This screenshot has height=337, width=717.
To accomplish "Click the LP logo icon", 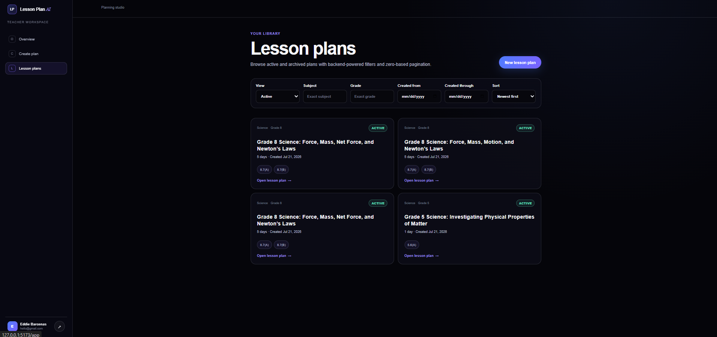I will (x=12, y=9).
